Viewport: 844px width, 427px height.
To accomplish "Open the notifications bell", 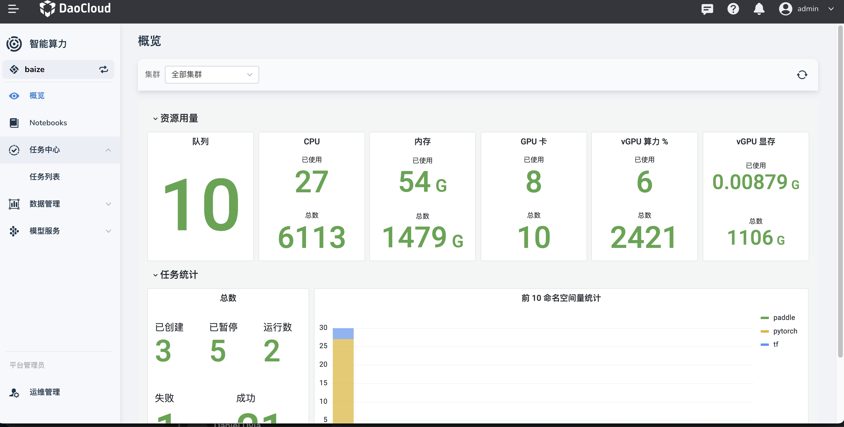I will 759,9.
